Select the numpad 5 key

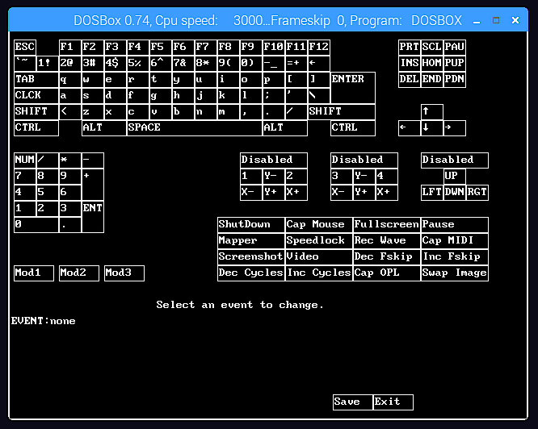point(48,193)
